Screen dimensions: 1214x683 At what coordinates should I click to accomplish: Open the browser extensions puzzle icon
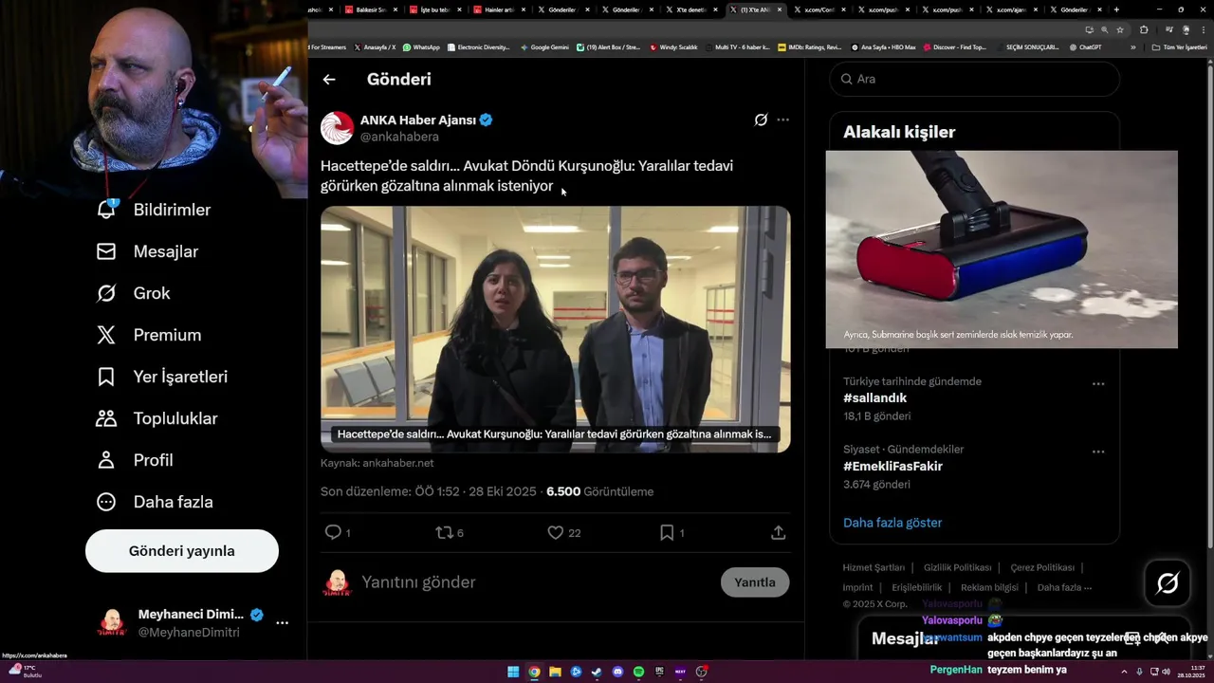1144,29
